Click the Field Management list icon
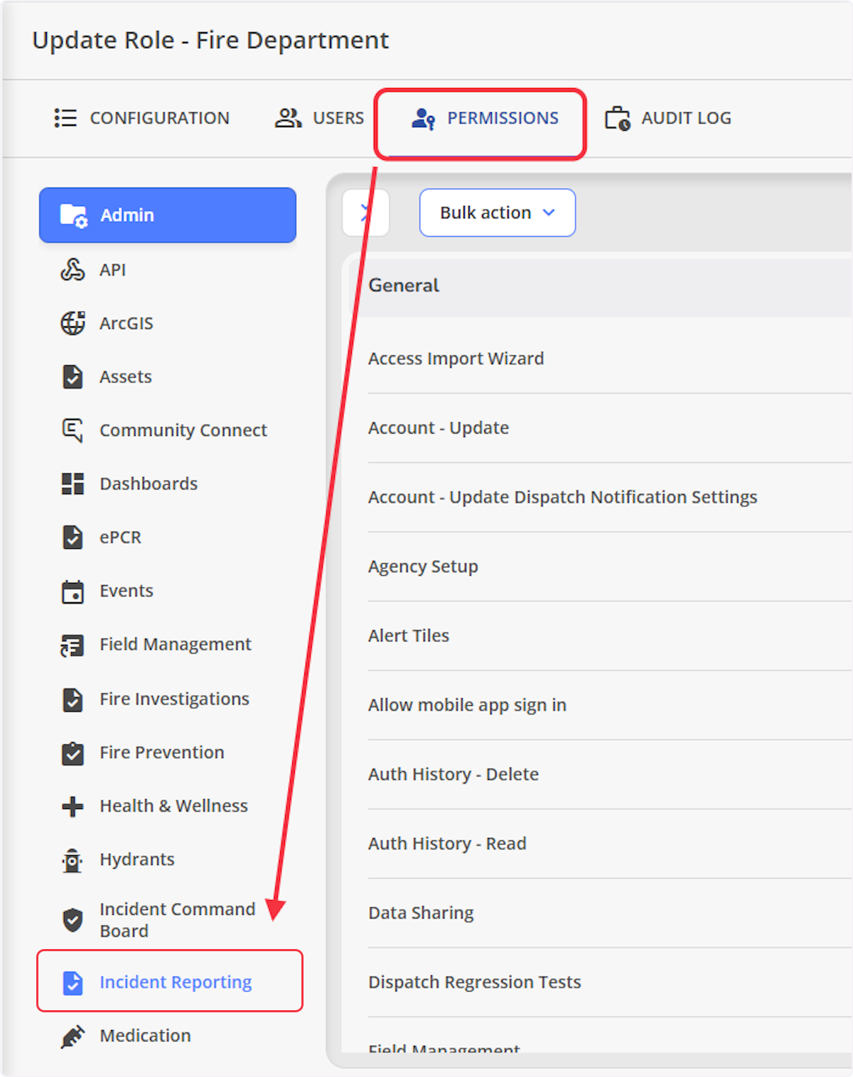 point(73,645)
